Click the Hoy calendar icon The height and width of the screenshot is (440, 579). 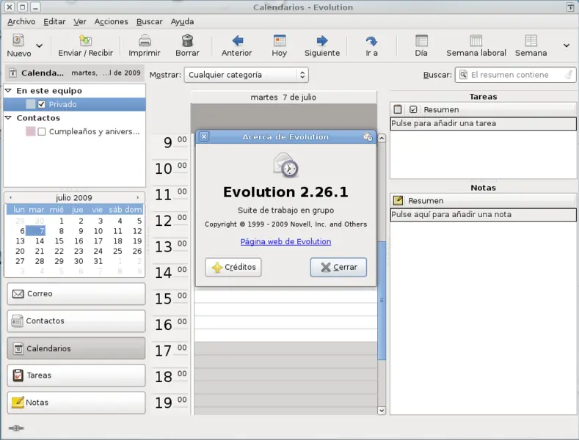pos(280,40)
